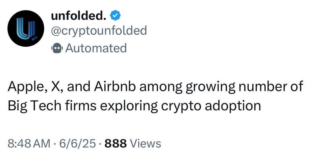Screen dimensions: 333x156
Task: Open the 8:48 AM timestamp
Action: point(29,144)
